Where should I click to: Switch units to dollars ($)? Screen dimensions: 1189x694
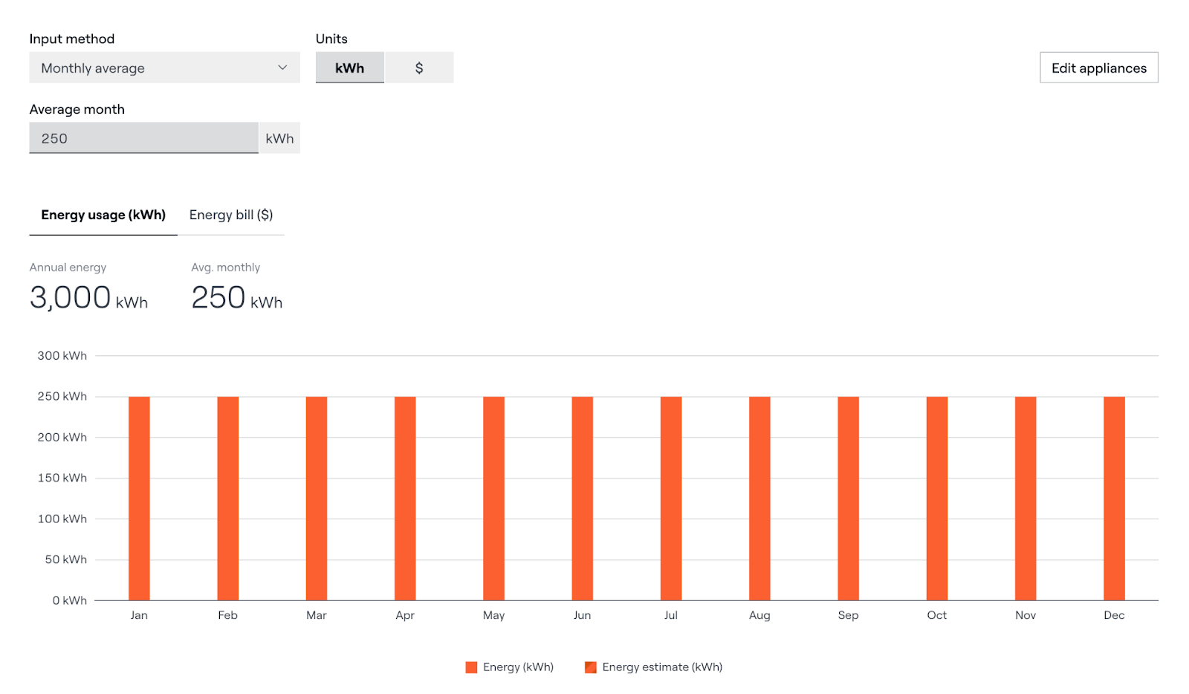[x=419, y=68]
